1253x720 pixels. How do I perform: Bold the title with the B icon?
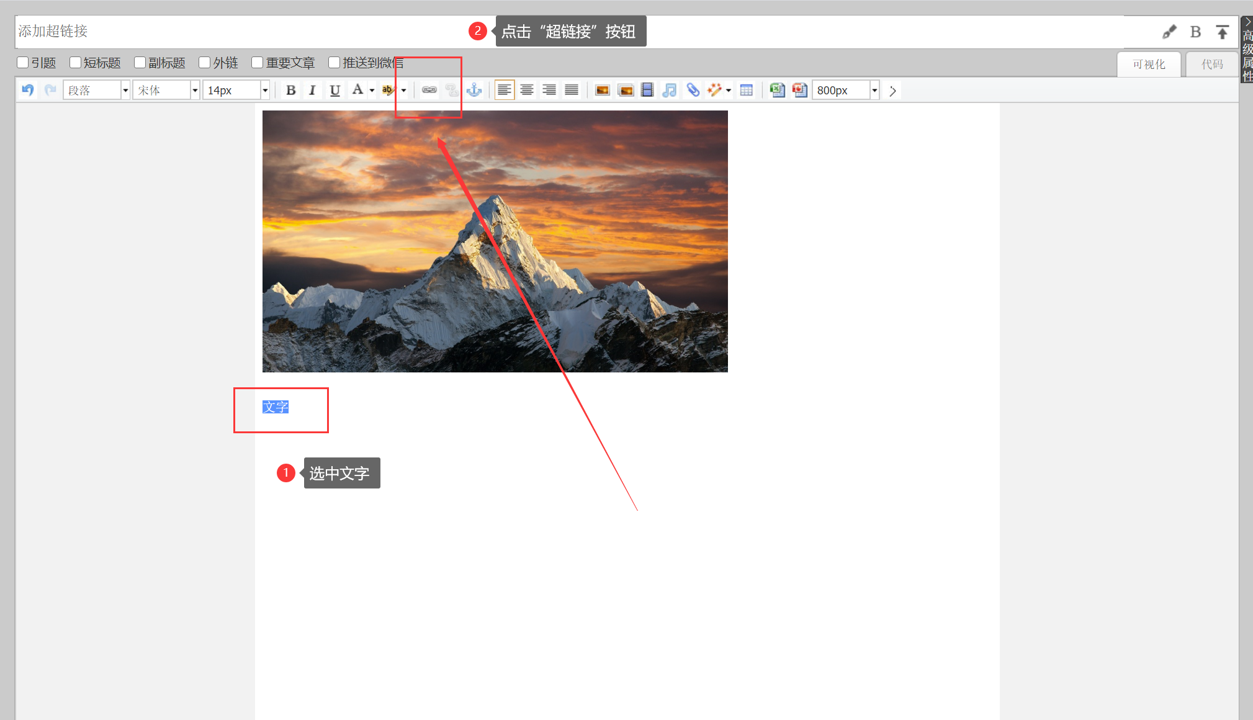coord(1196,32)
